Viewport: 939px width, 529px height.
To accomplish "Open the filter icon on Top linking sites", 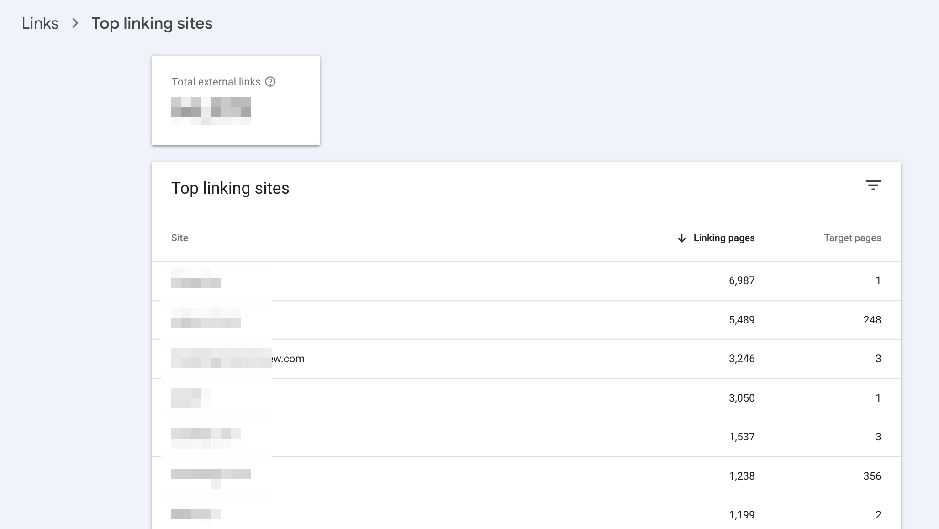I will tap(874, 185).
